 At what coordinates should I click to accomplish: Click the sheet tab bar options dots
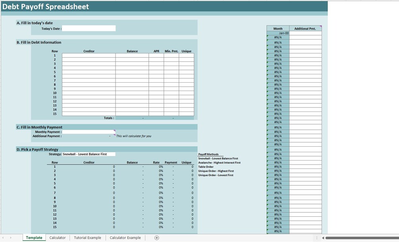pos(317,238)
